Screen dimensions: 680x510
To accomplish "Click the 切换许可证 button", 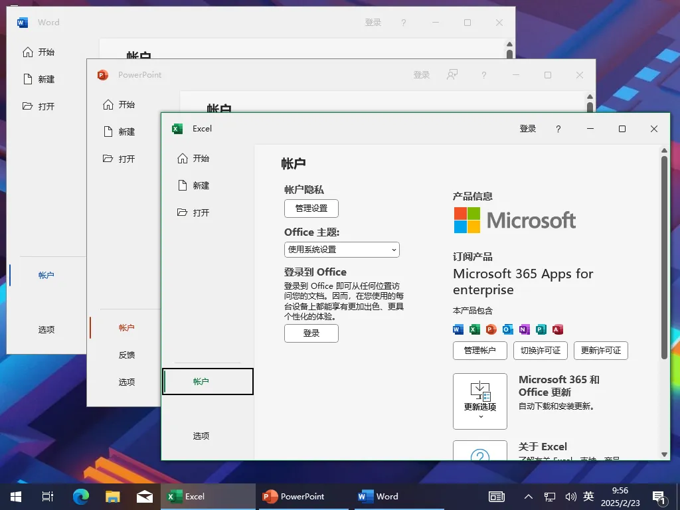I will pos(540,351).
